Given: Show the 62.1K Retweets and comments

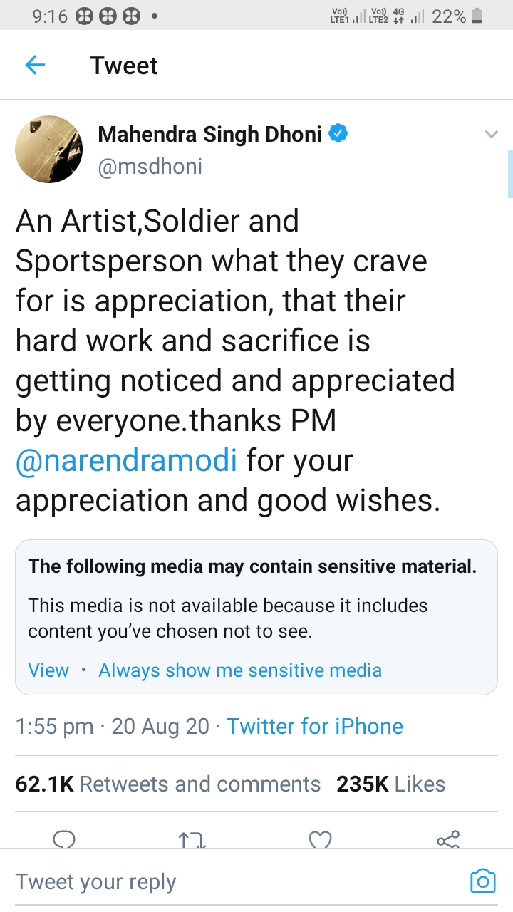Looking at the screenshot, I should pos(168,784).
